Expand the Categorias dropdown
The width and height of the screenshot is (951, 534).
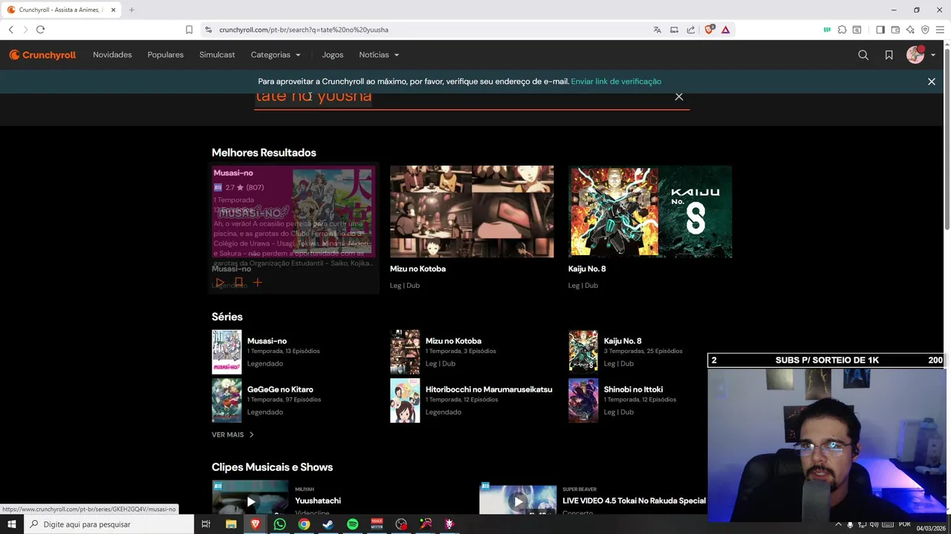point(276,55)
